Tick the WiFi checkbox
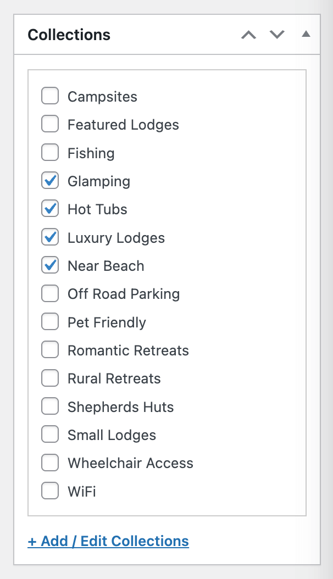 pos(50,491)
